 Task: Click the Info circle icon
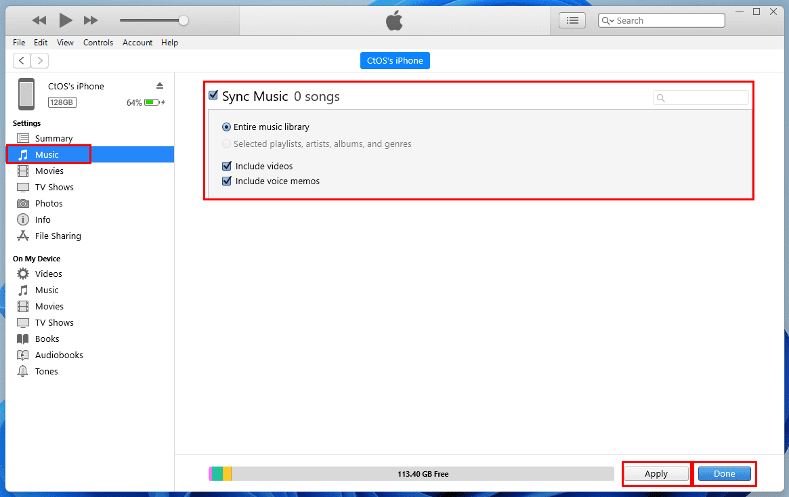point(22,220)
